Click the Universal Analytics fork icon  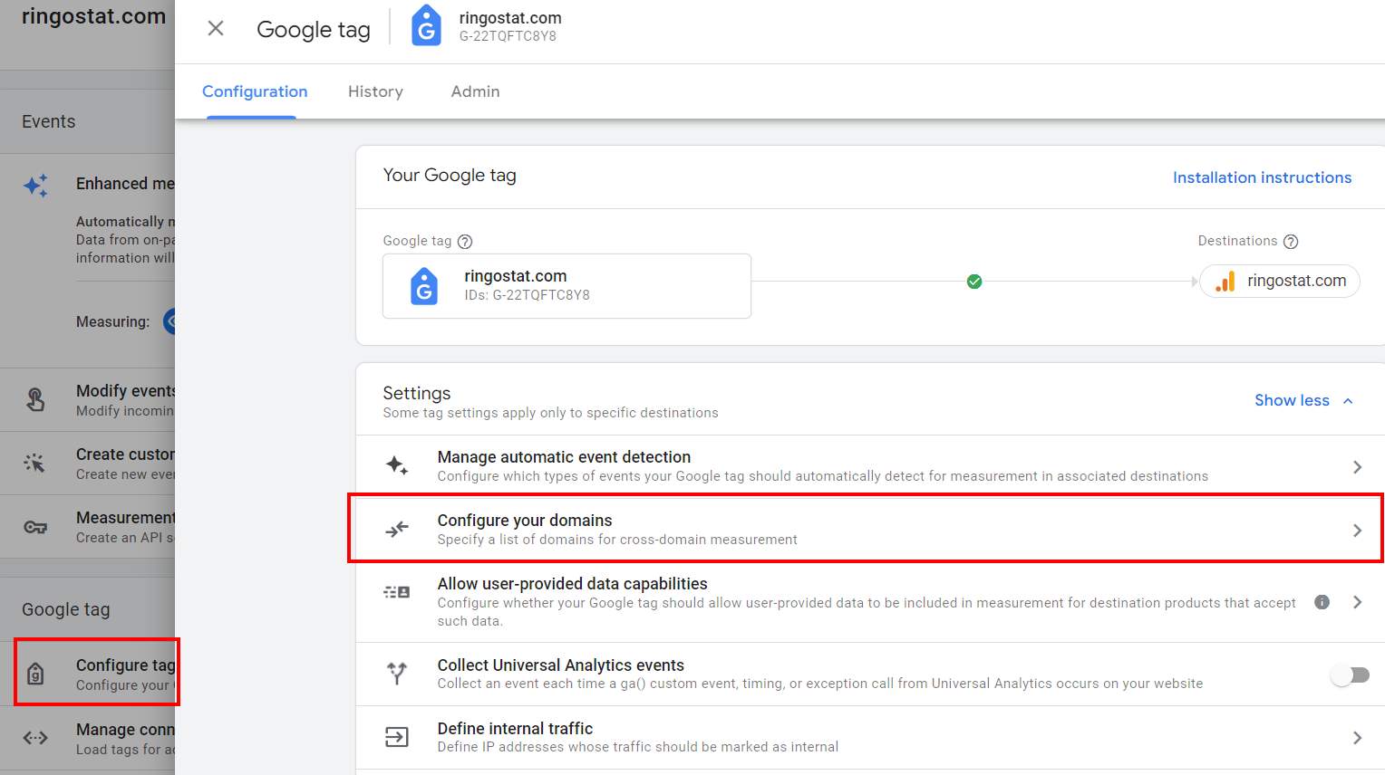coord(397,674)
